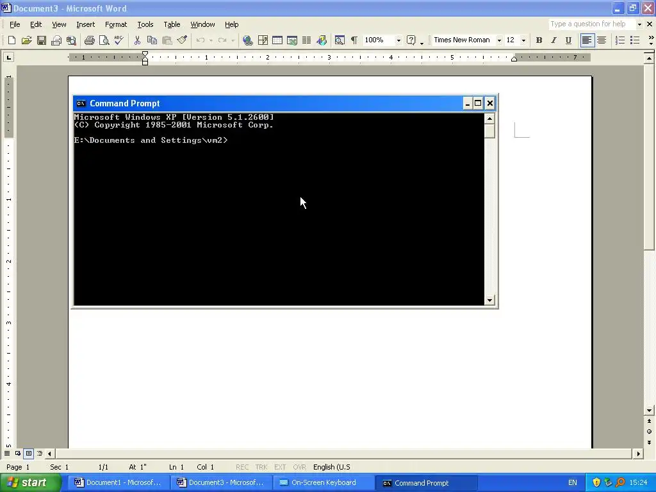Toggle Numbering list
This screenshot has height=492, width=656.
620,40
